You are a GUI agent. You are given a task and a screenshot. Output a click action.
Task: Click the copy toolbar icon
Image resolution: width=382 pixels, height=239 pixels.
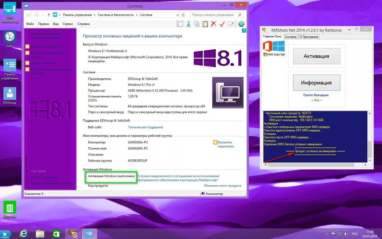pyautogui.click(x=197, y=24)
